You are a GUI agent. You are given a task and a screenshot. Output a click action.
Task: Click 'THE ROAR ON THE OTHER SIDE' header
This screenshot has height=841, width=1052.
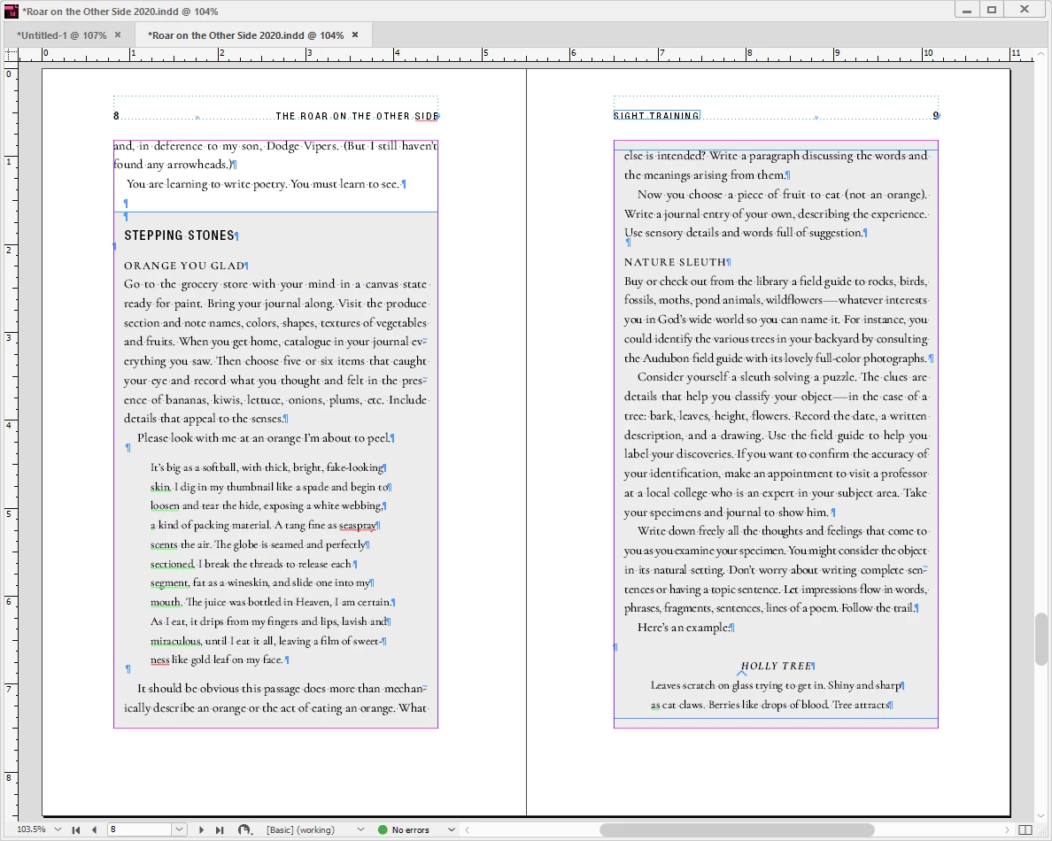coord(357,116)
